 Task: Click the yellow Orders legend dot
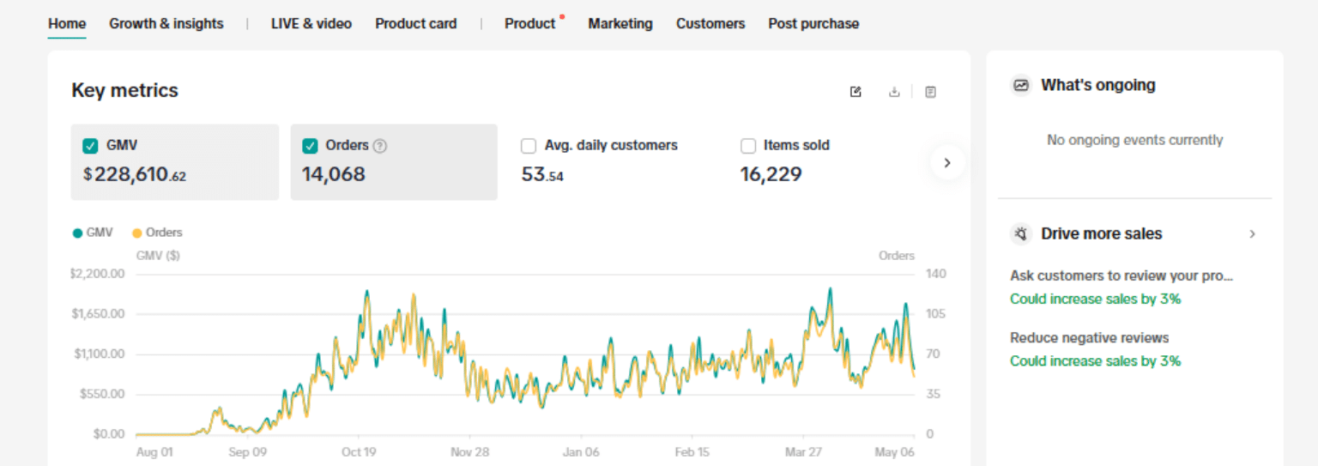pyautogui.click(x=137, y=233)
